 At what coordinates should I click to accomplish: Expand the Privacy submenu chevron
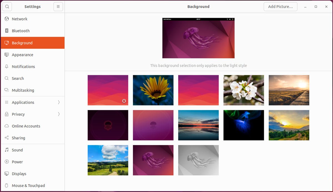tap(59, 114)
